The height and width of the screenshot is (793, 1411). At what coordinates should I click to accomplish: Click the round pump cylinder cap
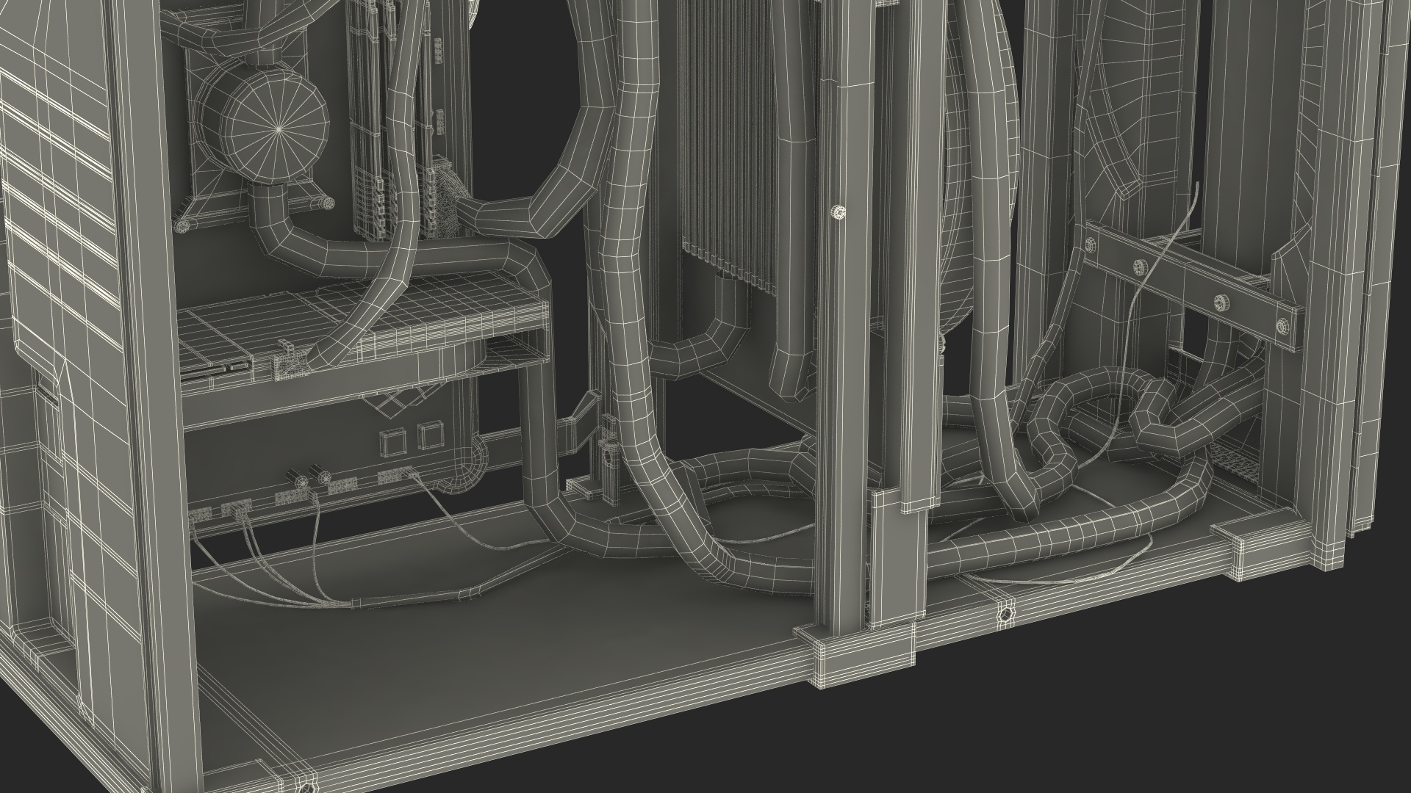click(278, 128)
